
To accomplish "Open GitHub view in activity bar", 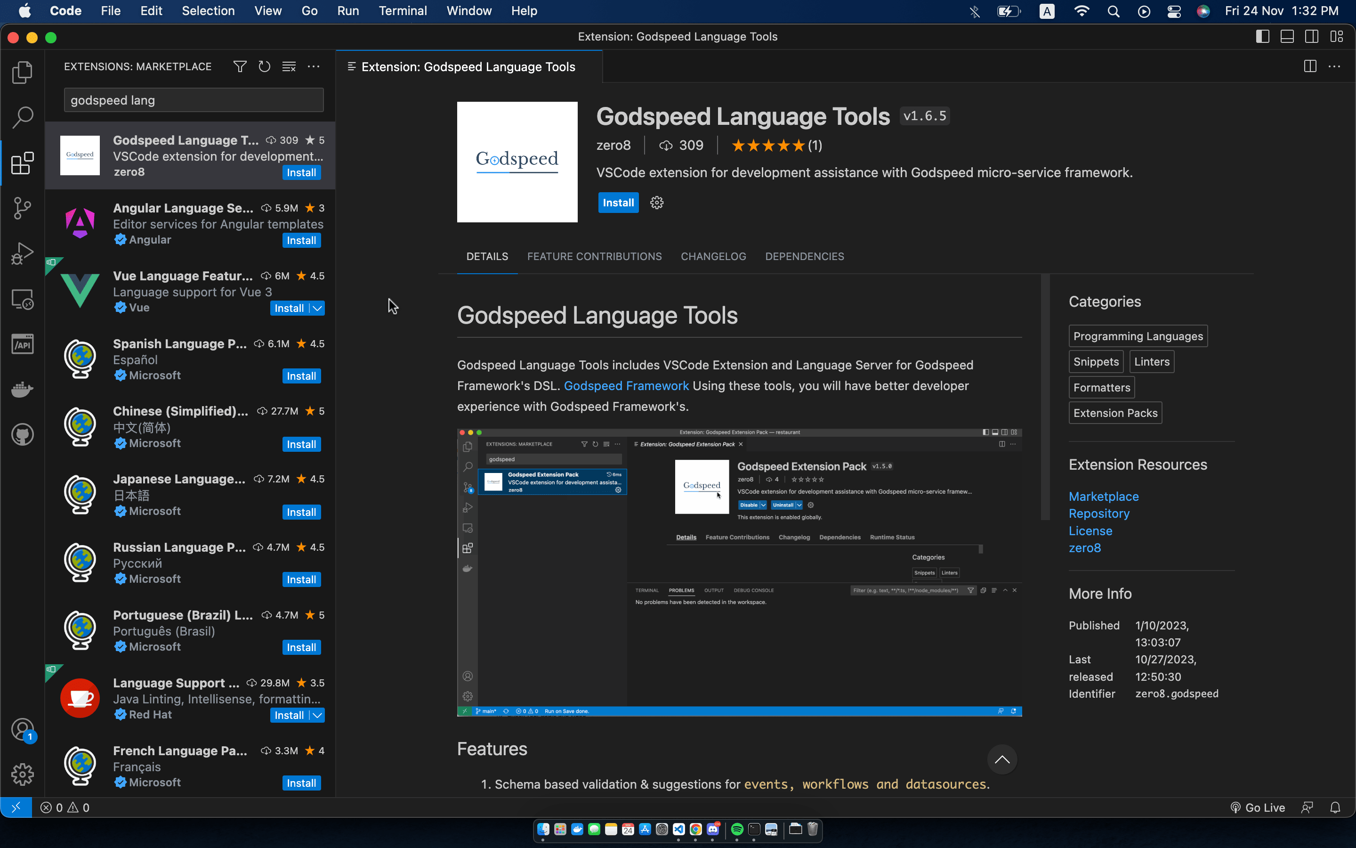I will point(23,435).
